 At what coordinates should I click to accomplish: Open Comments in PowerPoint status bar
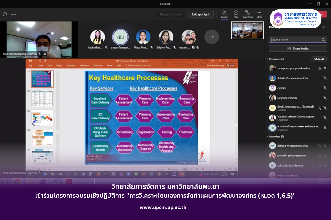(x=174, y=169)
